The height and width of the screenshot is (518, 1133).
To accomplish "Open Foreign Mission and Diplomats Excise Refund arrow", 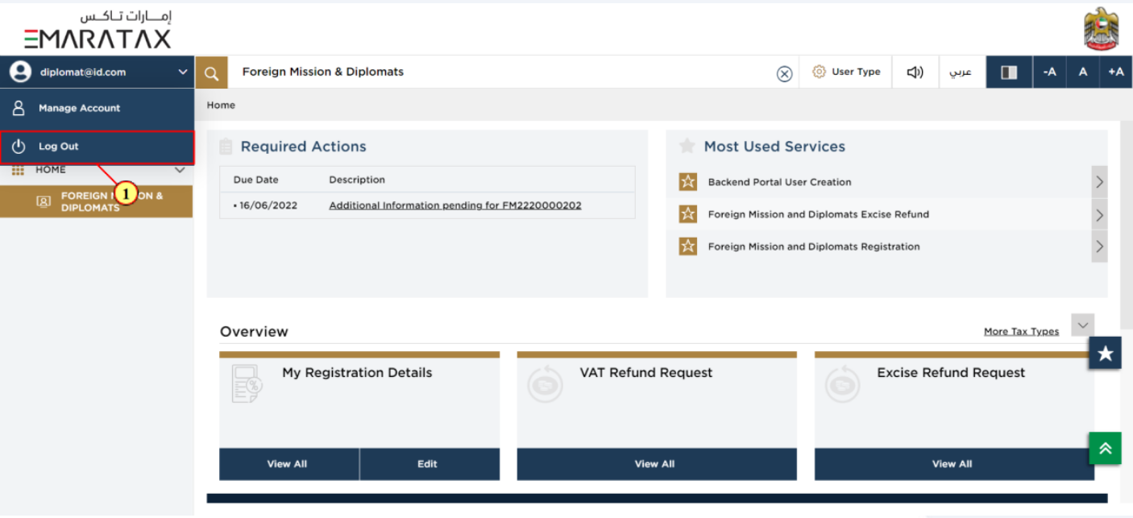I will tap(1099, 214).
